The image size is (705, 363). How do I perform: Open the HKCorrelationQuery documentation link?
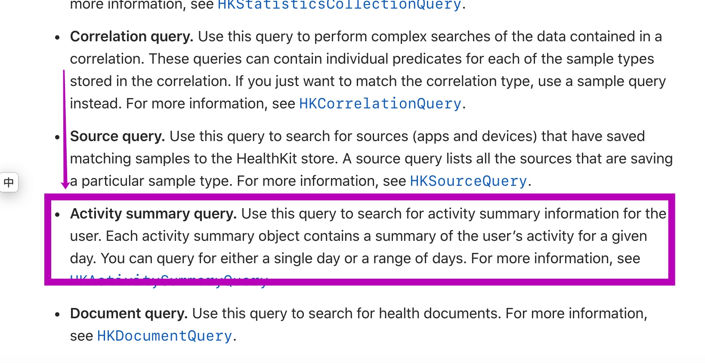[380, 104]
